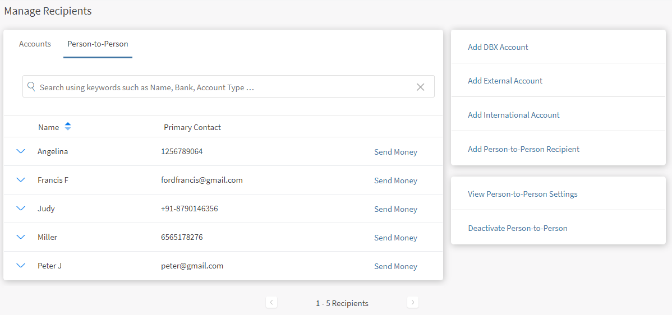The image size is (672, 315).
Task: Expand Angelina's recipient details
Action: 21,151
